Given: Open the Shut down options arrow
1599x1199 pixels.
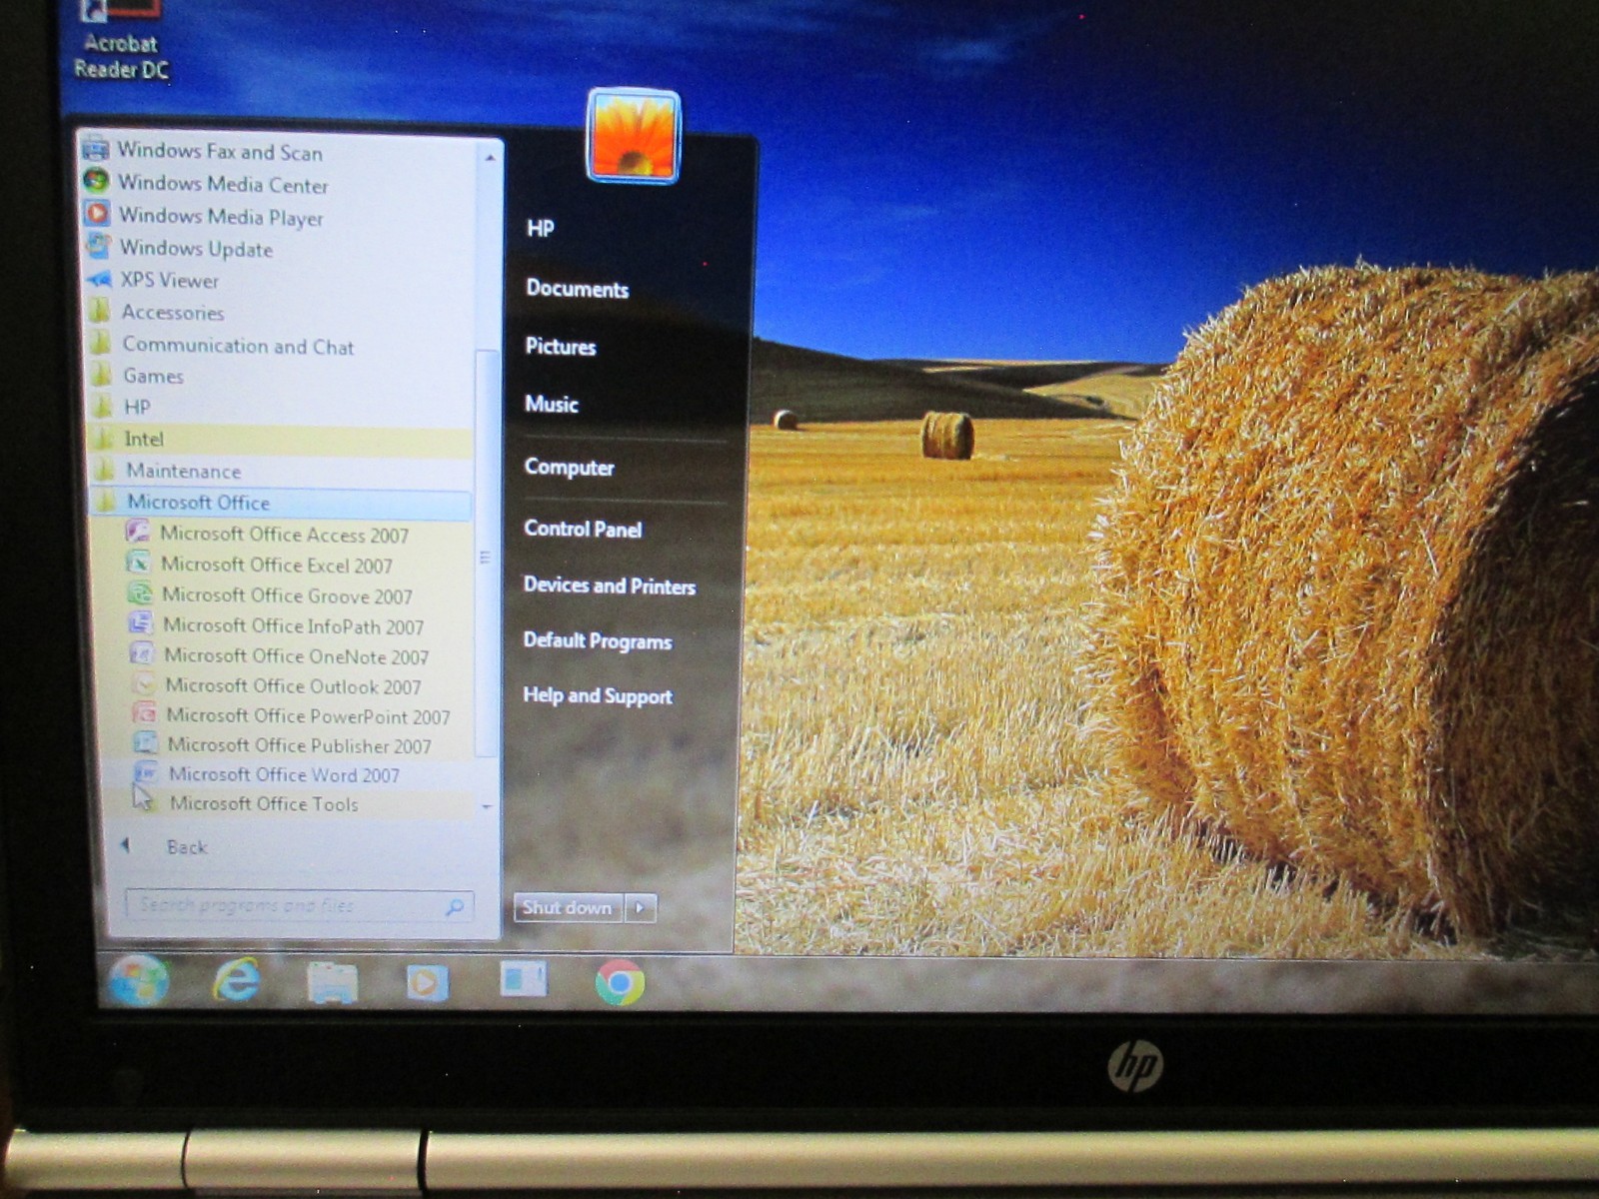Looking at the screenshot, I should point(641,908).
